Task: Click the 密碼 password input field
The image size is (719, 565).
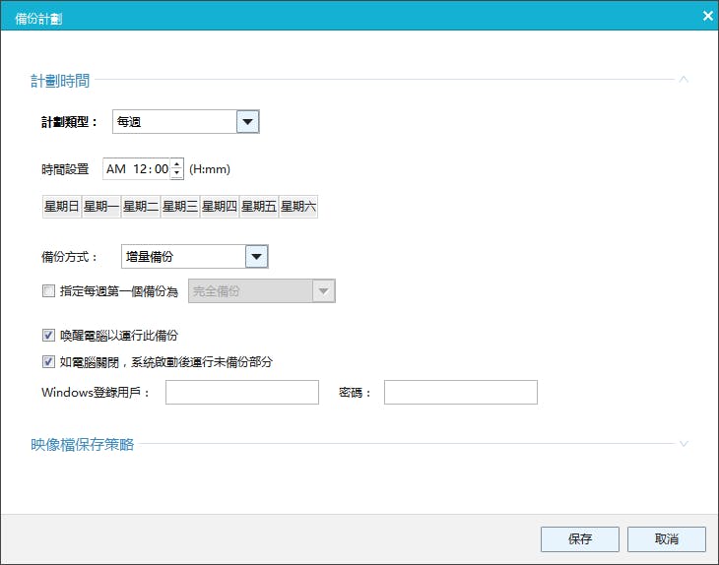Action: [461, 392]
